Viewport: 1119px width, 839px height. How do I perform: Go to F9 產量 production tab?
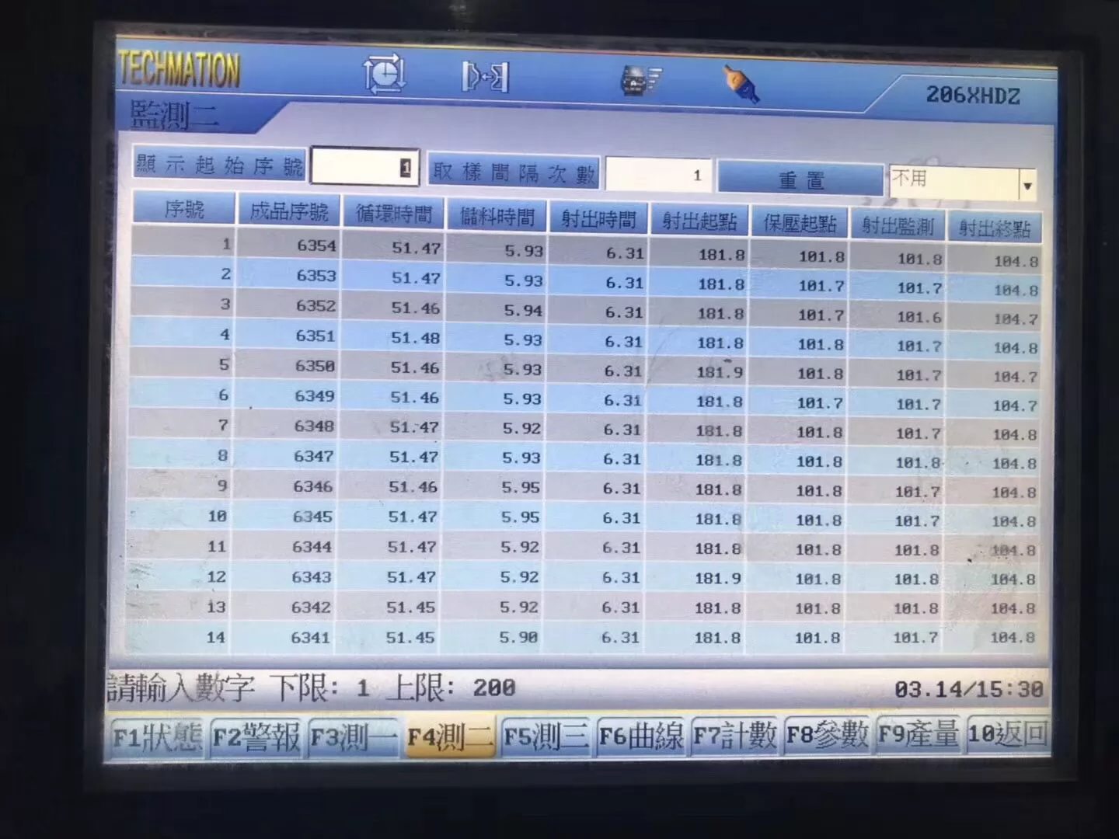point(919,734)
